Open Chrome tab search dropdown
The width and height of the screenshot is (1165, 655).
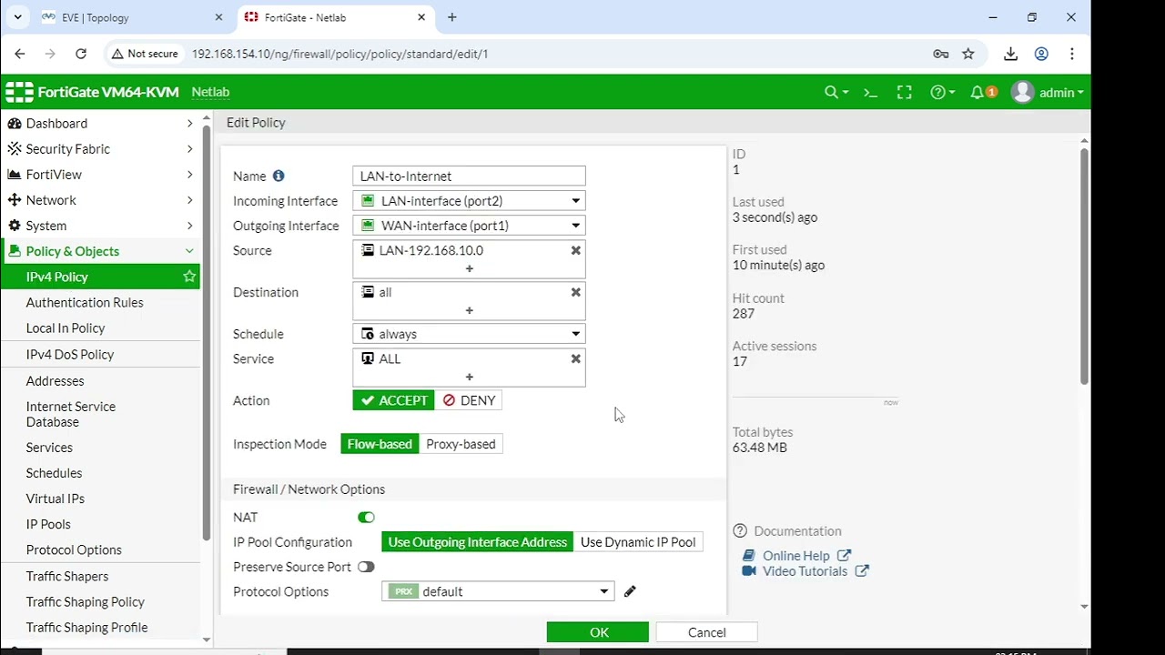point(17,17)
